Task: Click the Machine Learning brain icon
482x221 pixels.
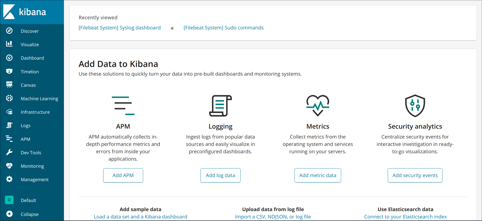Action: [x=9, y=98]
